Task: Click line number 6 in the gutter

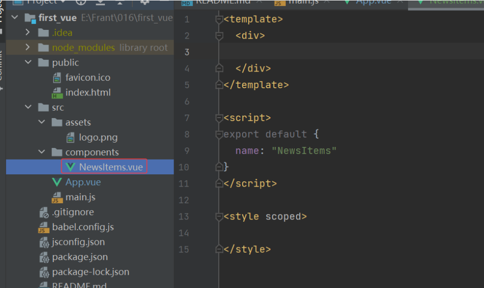Action: point(187,101)
